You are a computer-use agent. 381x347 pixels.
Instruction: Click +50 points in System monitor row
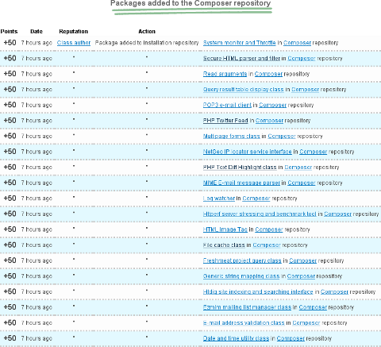point(10,43)
